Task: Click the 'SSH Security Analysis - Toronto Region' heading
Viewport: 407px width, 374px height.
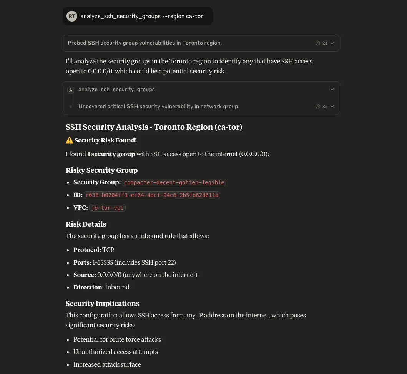Action: tap(154, 127)
